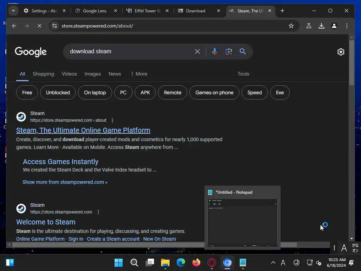Viewport: 361px width, 271px height.
Task: Switch to Images results
Action: point(93,74)
